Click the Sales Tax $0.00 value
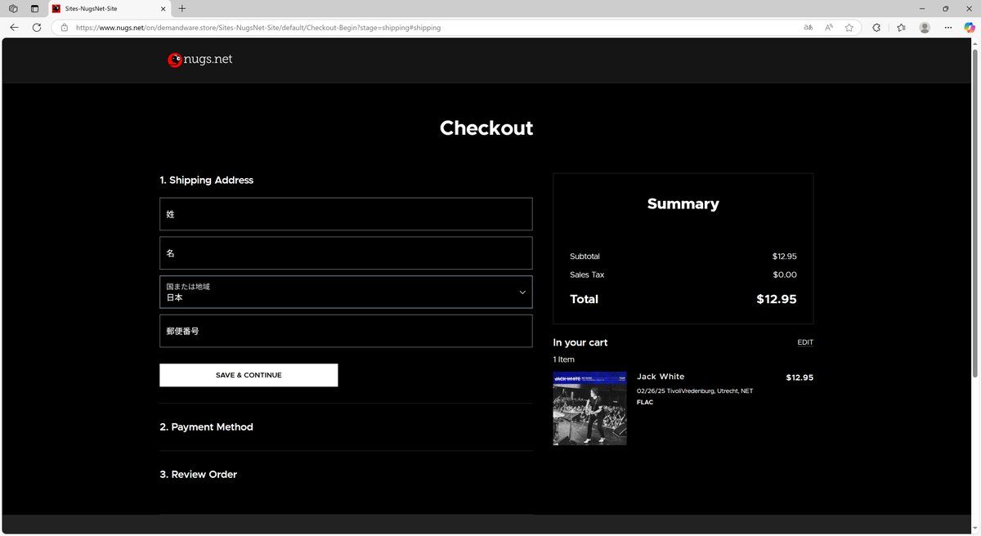The width and height of the screenshot is (981, 536). coord(785,275)
